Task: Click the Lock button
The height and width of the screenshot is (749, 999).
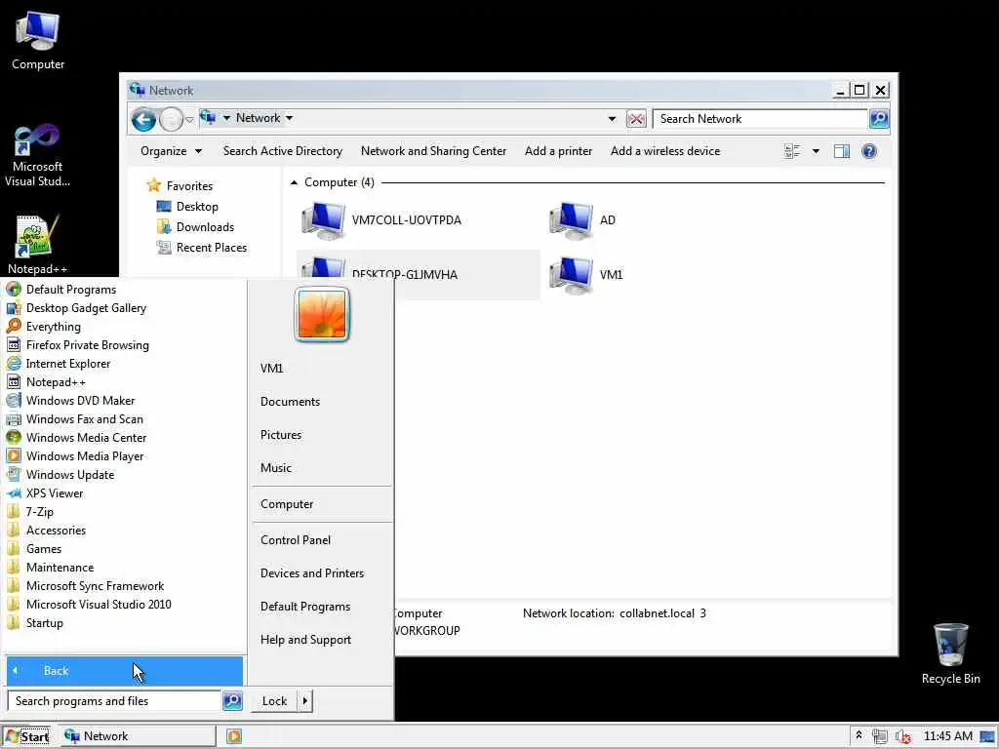Action: [x=274, y=701]
